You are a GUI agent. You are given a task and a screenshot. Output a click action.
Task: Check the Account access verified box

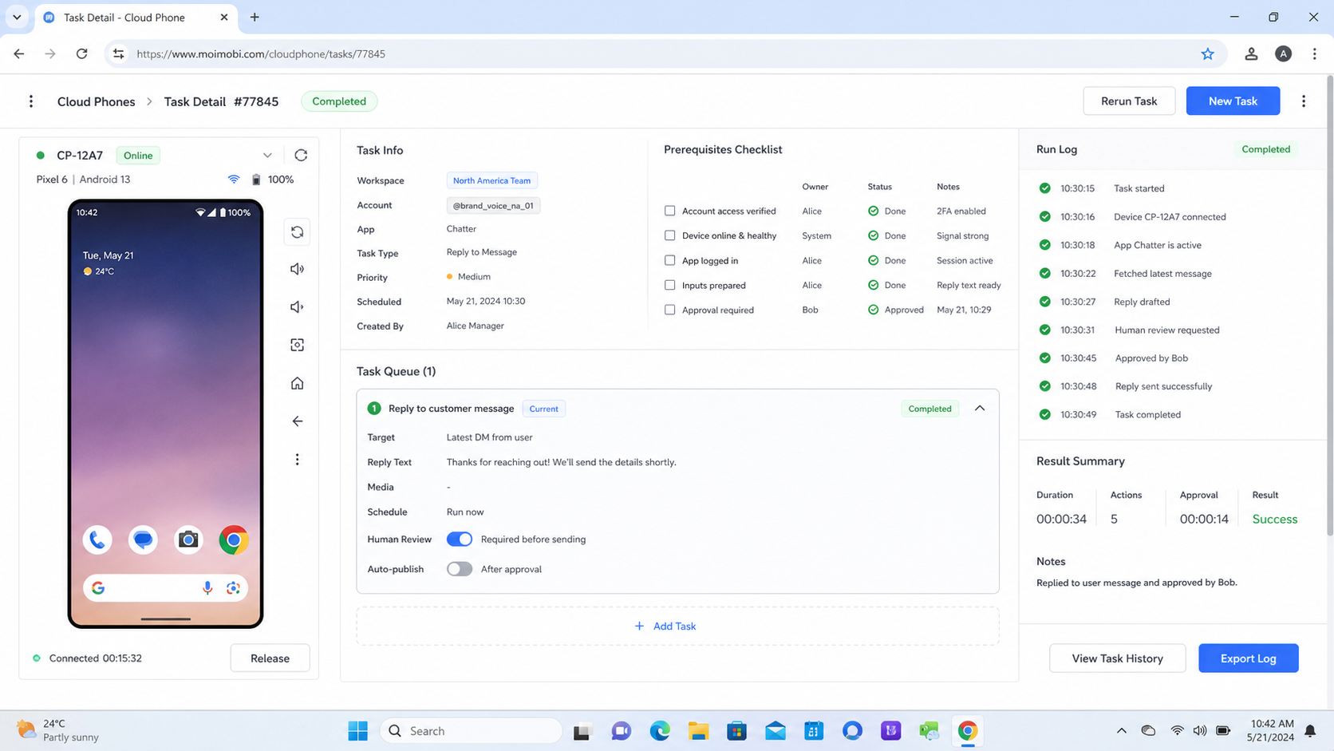(x=669, y=211)
